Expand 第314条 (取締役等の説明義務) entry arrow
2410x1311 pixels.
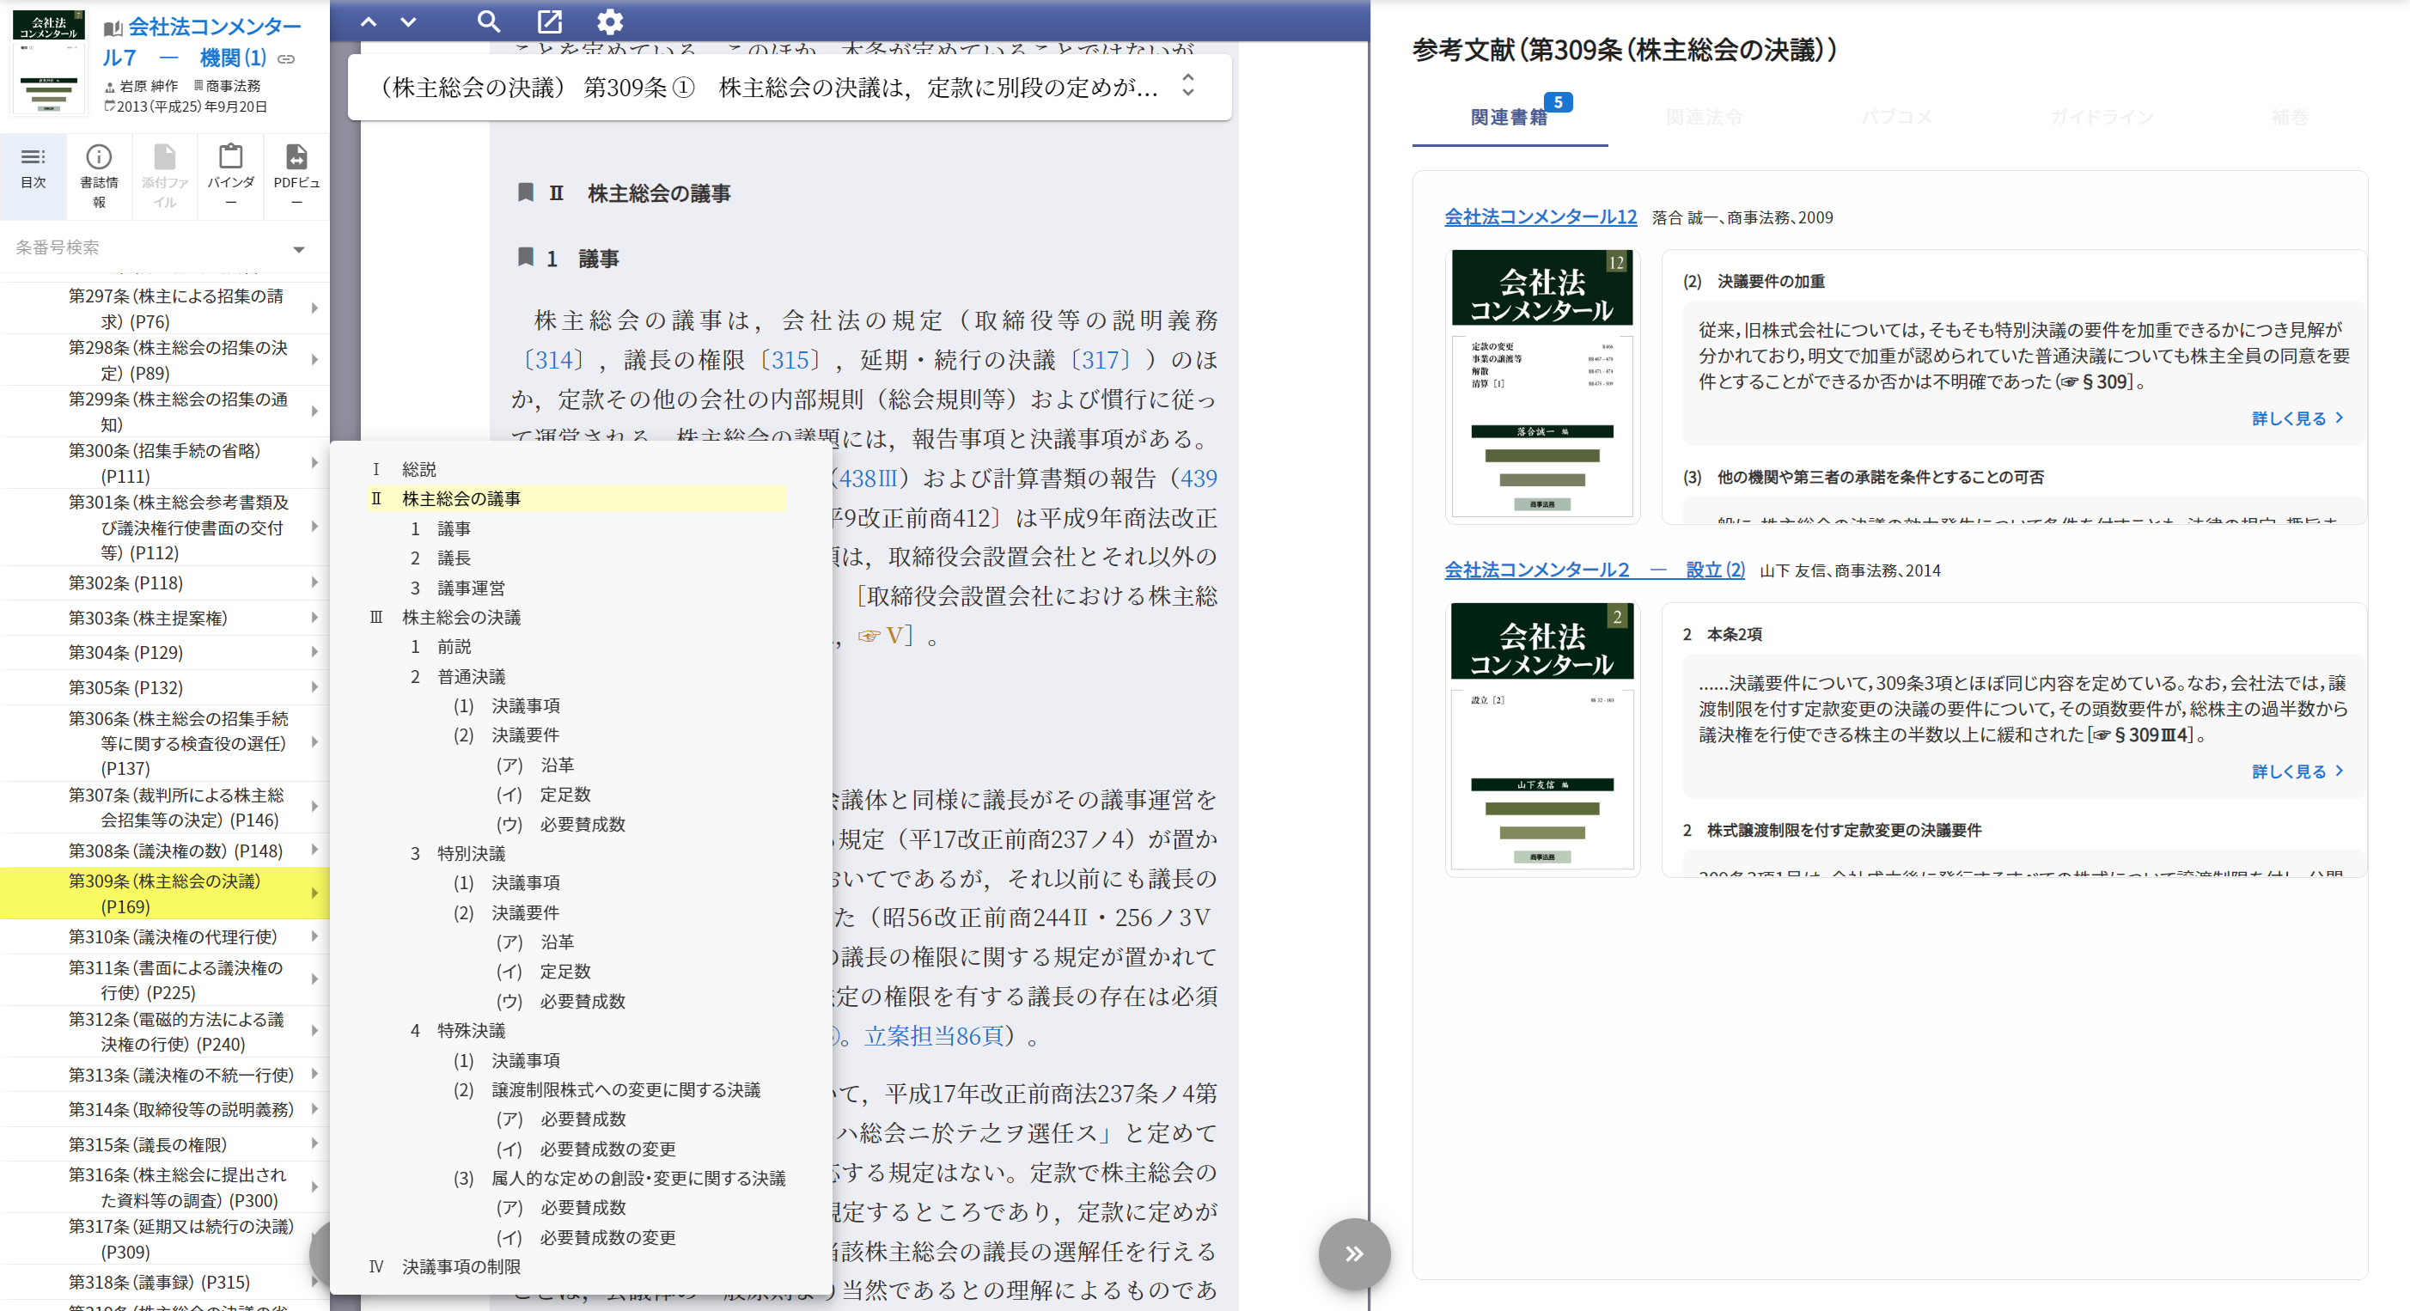pos(314,1109)
